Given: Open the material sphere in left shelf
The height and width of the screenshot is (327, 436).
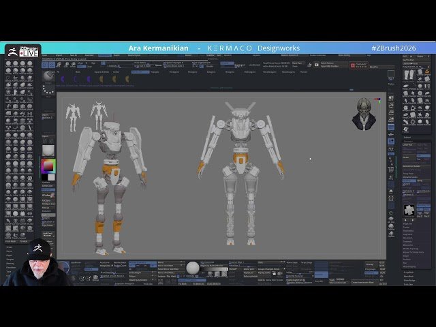Looking at the screenshot, I should (48, 151).
